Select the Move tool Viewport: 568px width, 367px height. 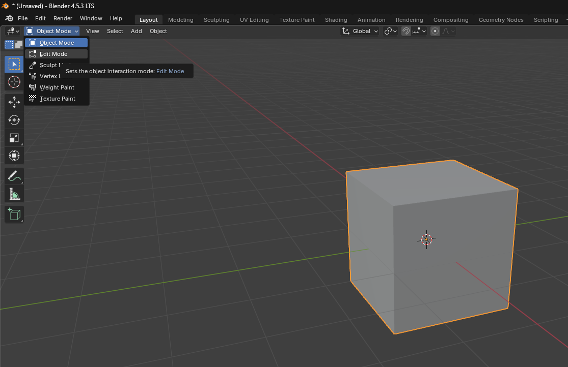point(14,103)
